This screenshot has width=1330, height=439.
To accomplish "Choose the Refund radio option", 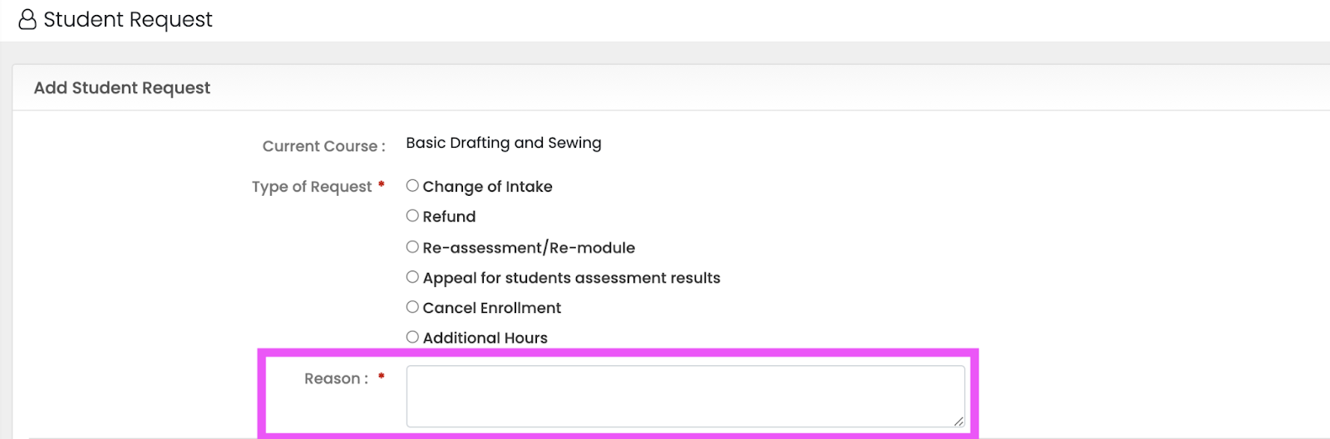I will click(x=412, y=216).
